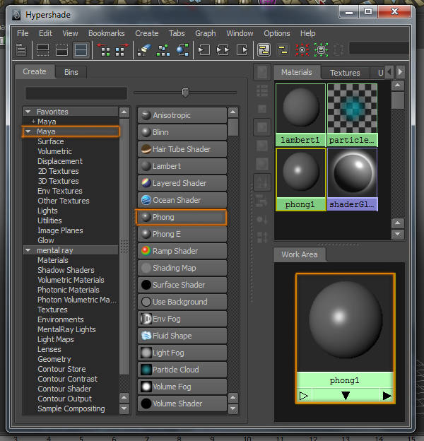Select Volumetric in the Maya tree
Screen dimensions: 424x441
pyautogui.click(x=55, y=151)
